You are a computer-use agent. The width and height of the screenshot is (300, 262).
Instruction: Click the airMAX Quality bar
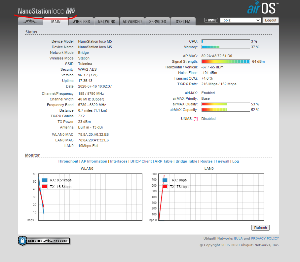(x=226, y=104)
